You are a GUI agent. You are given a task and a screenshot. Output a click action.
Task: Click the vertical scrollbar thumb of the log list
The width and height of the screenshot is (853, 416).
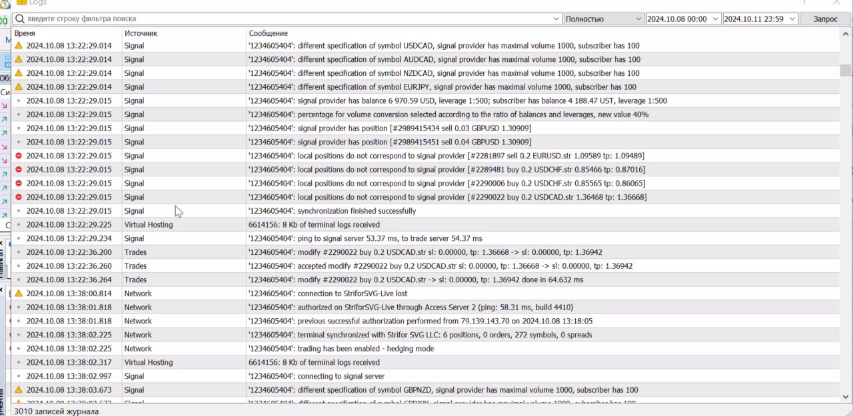[845, 71]
